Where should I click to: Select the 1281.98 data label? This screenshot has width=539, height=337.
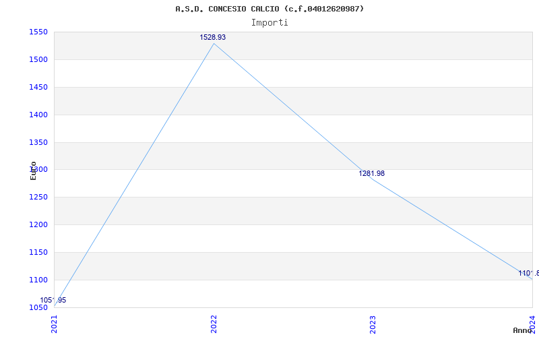click(x=372, y=173)
